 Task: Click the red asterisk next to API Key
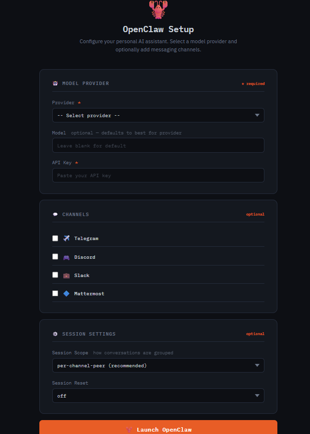(x=77, y=162)
